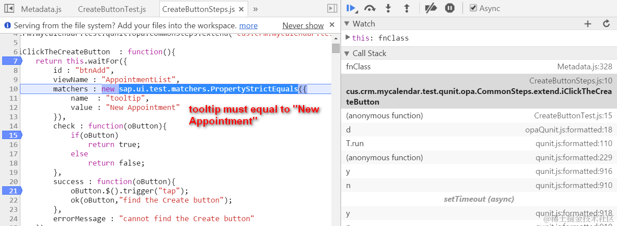Click line number 12 in the gutter
This screenshot has width=617, height=226.
coord(13,107)
